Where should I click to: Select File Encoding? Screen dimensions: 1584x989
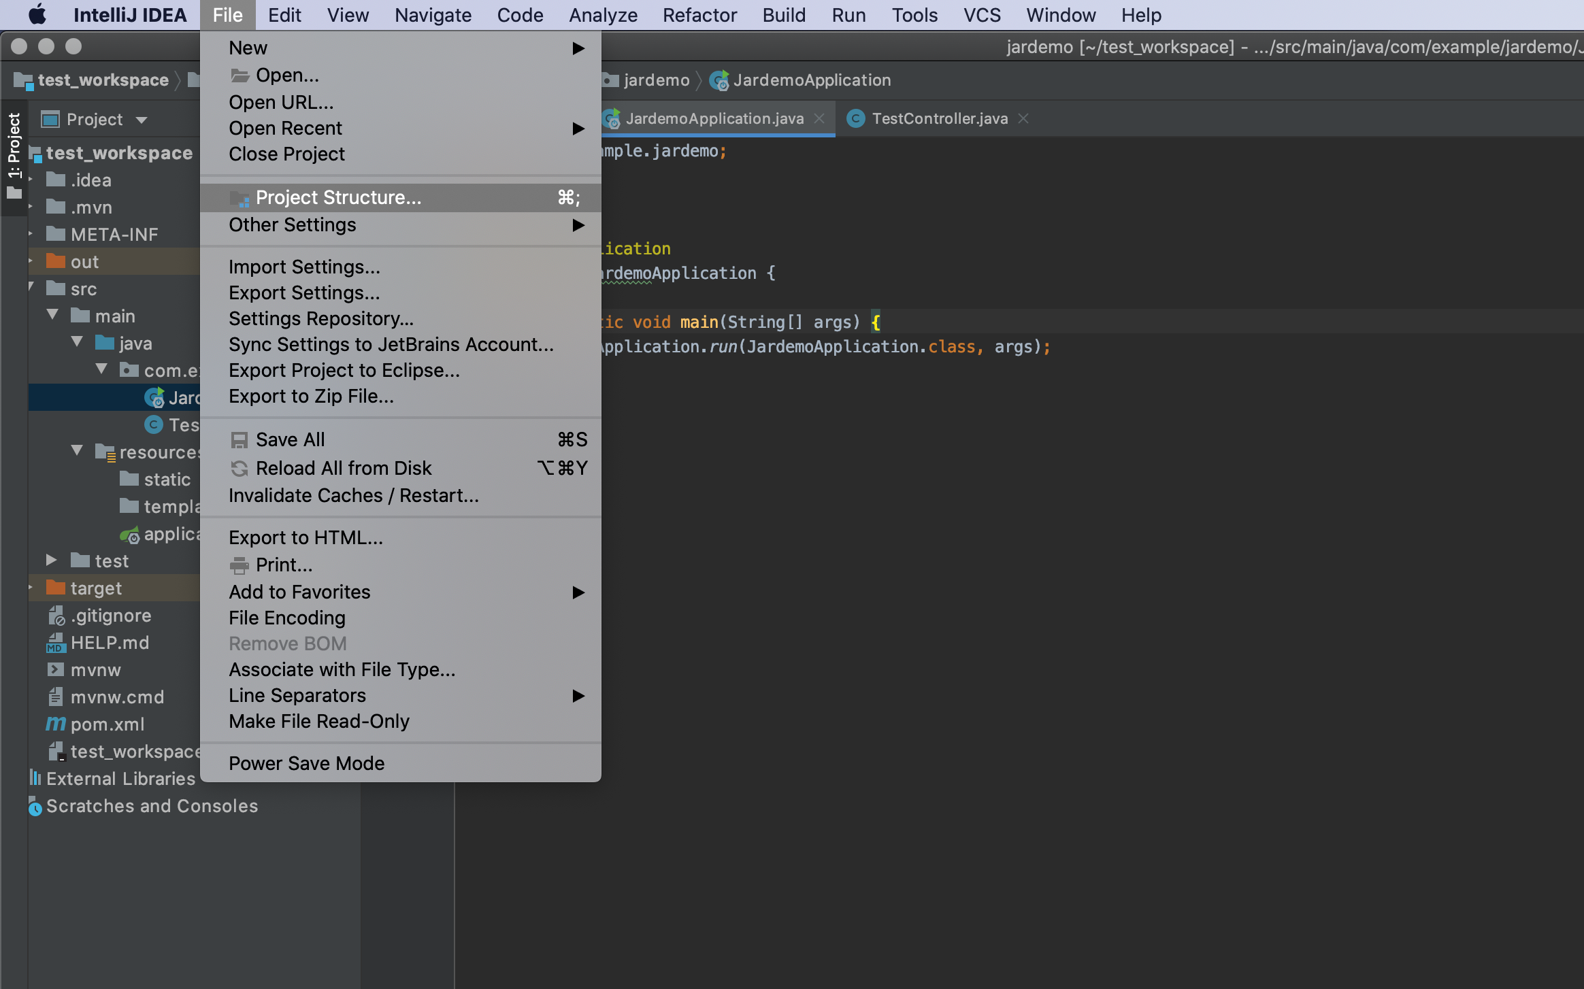pos(401,618)
